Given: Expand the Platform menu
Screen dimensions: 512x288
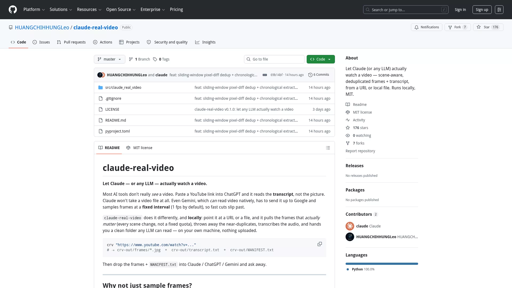Looking at the screenshot, I should click(x=34, y=10).
